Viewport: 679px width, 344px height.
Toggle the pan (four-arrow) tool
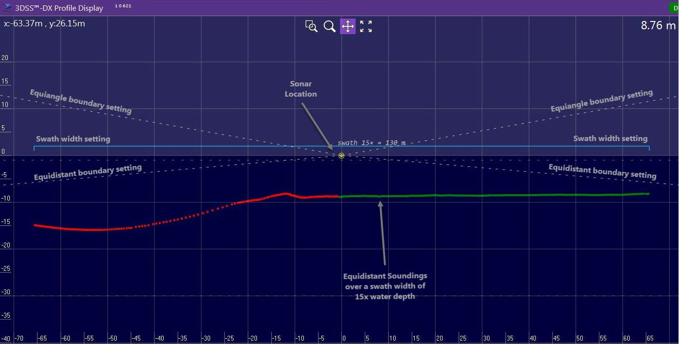pyautogui.click(x=348, y=26)
